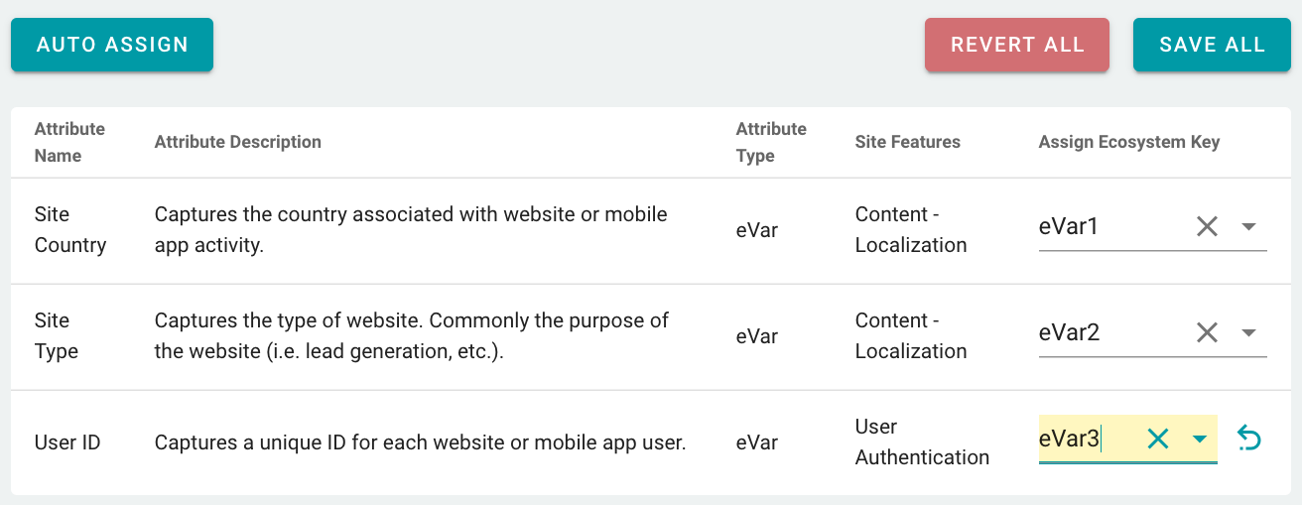Clear the eVar3 assignment for User ID

point(1158,439)
